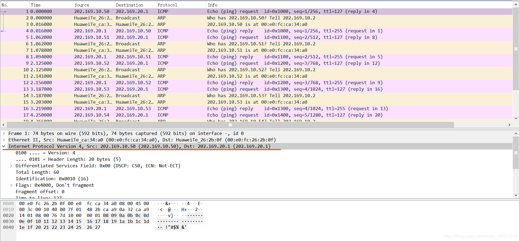Sort packets by the No. column
The image size is (519, 241).
(15, 5)
